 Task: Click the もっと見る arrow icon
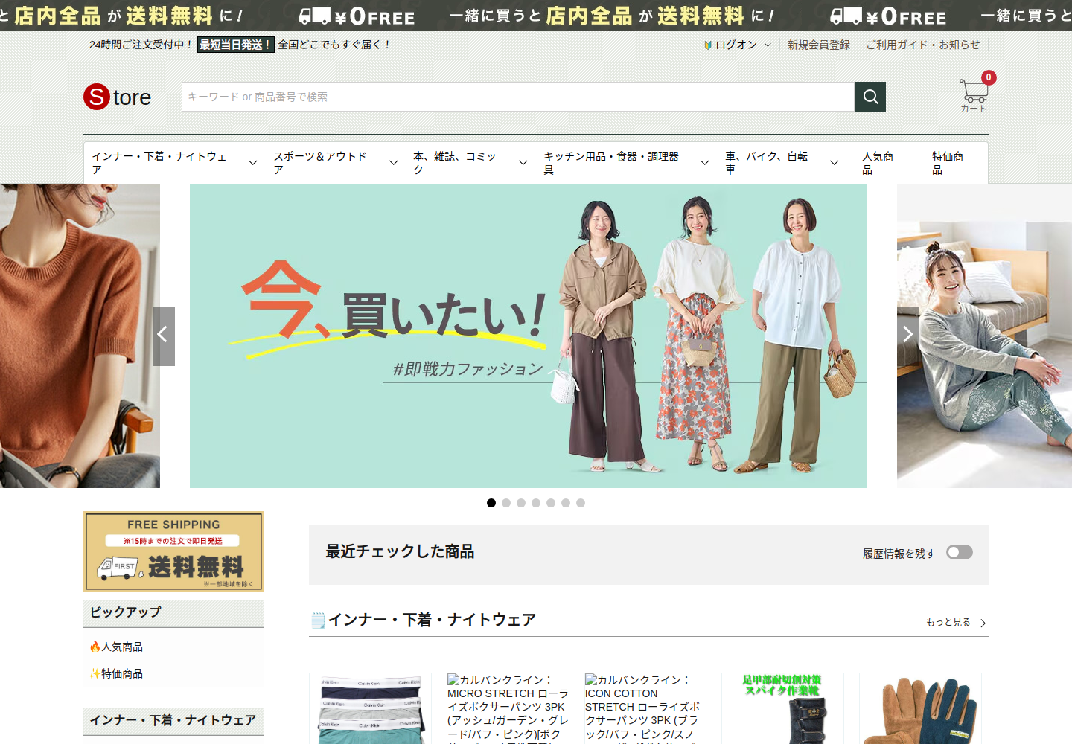pyautogui.click(x=983, y=623)
